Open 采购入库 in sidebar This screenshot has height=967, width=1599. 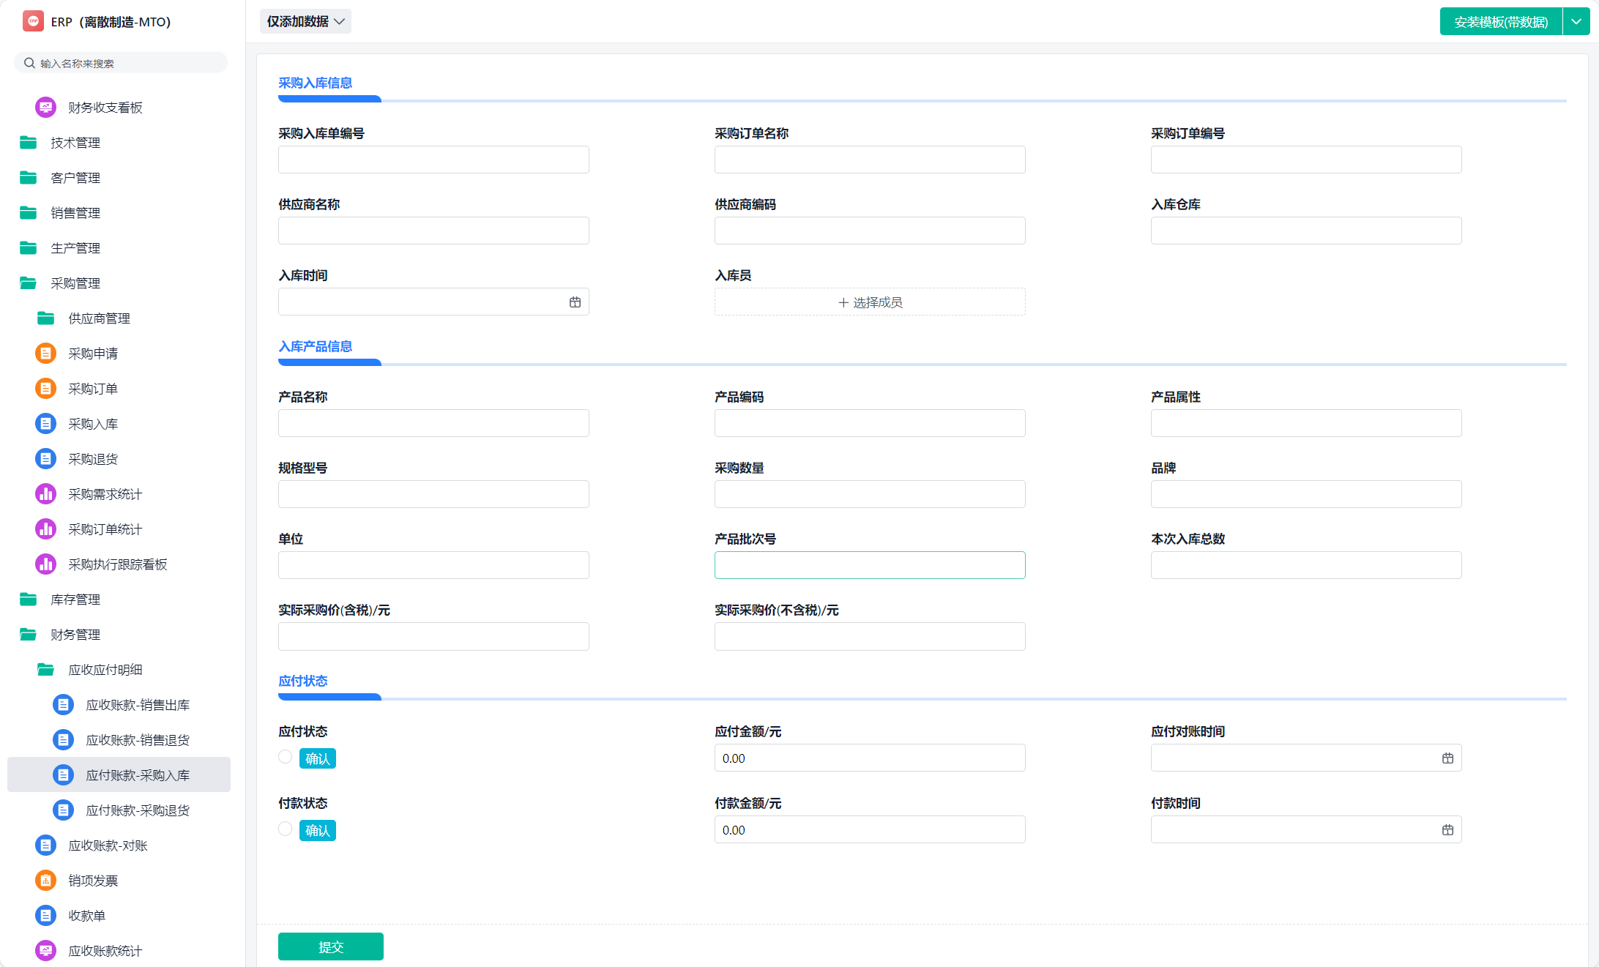93,424
